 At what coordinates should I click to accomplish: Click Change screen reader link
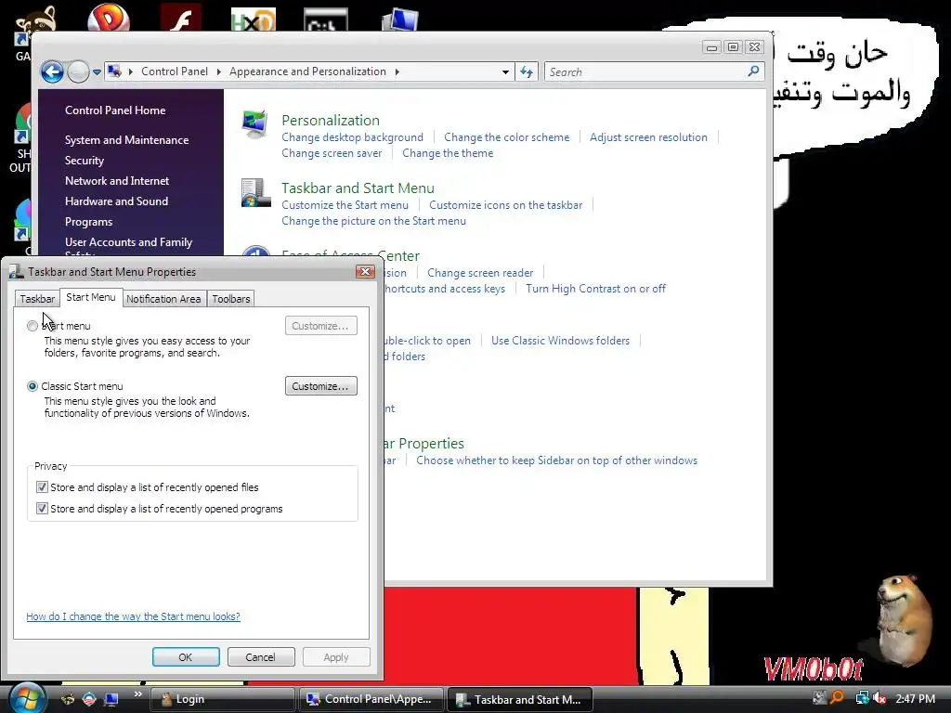click(x=480, y=273)
